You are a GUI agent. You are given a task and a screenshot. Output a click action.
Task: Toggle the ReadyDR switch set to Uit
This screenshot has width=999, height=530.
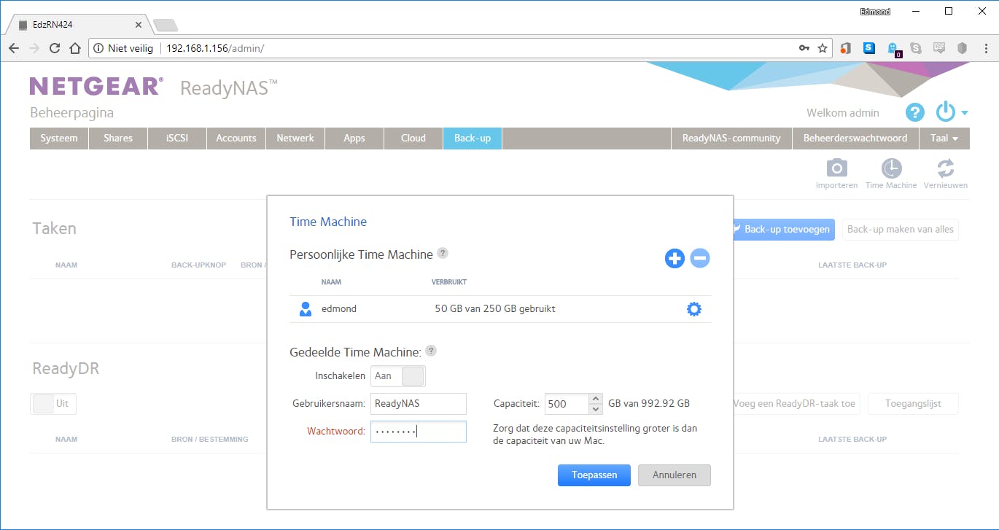click(53, 403)
